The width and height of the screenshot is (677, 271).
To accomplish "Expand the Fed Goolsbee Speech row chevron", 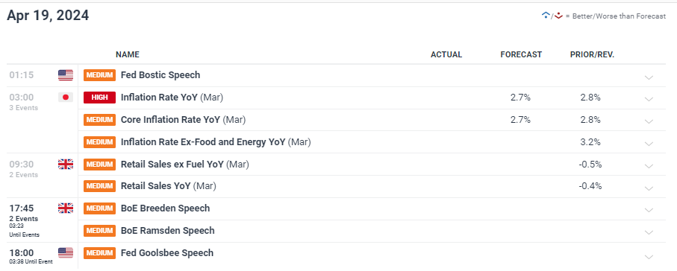I will tap(649, 257).
